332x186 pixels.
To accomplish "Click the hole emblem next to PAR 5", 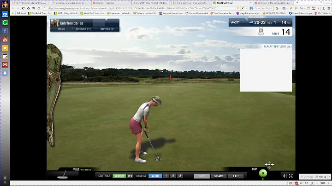I will [x=261, y=31].
